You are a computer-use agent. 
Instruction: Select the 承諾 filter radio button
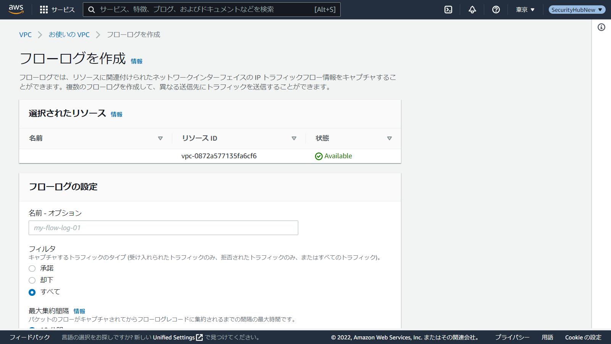[x=32, y=269]
